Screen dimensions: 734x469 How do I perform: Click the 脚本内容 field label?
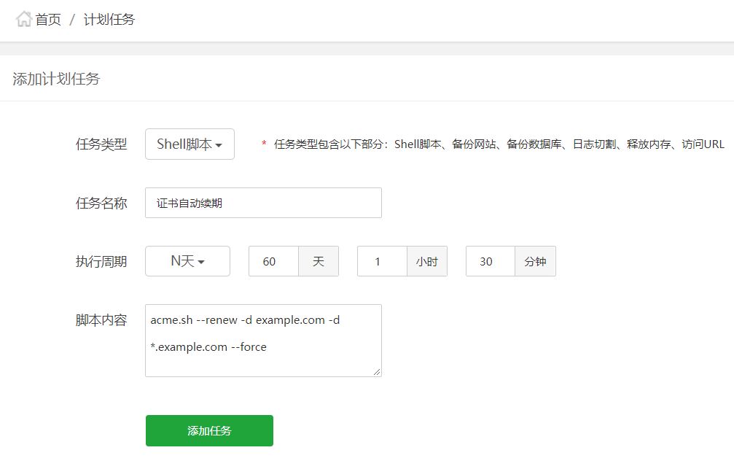coord(101,320)
